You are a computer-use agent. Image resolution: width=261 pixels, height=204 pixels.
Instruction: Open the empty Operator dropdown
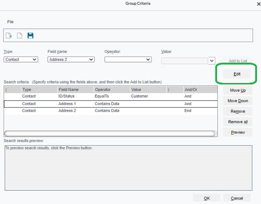click(128, 60)
